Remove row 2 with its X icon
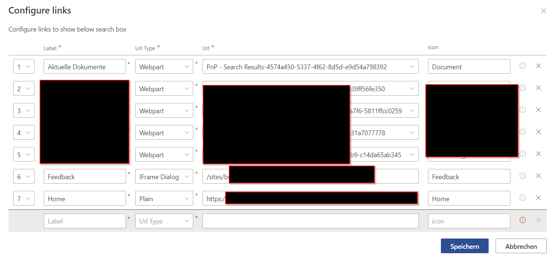The image size is (550, 262). (539, 88)
